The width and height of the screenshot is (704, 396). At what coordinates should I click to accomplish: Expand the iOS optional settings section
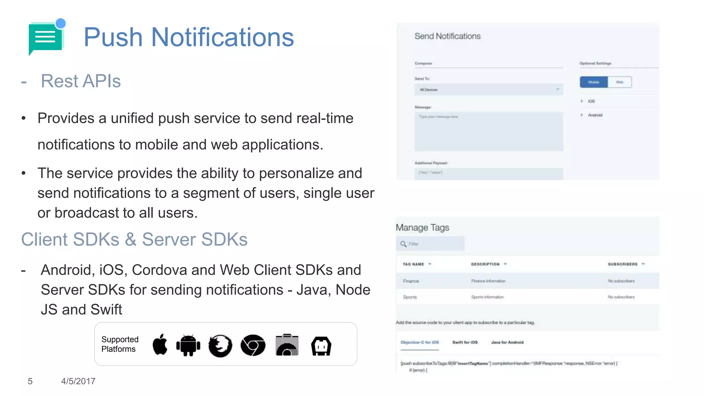point(587,101)
